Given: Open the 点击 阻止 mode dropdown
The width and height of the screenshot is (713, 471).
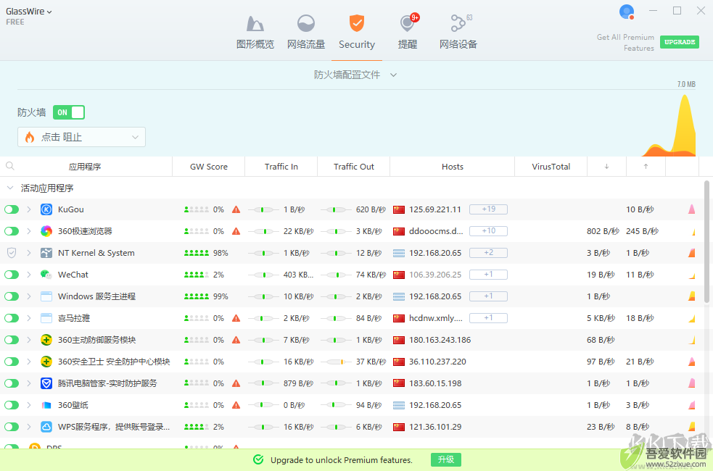Looking at the screenshot, I should coord(81,137).
